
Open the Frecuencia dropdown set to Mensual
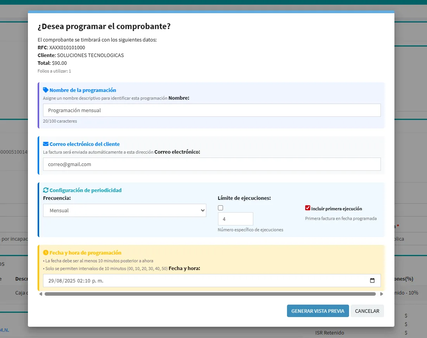click(124, 210)
